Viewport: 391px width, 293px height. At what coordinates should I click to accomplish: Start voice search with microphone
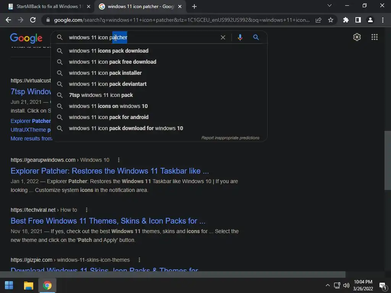pyautogui.click(x=240, y=37)
